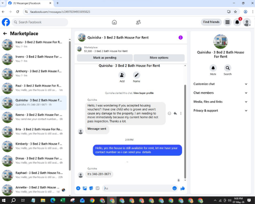Expand the Privacy & support section
Screen dimensions: 255x204
coord(220,110)
